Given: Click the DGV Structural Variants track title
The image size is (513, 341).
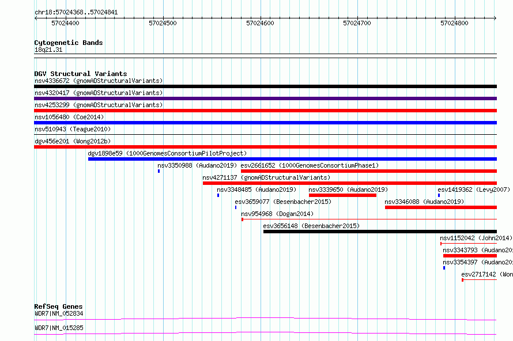Looking at the screenshot, I should tap(81, 74).
